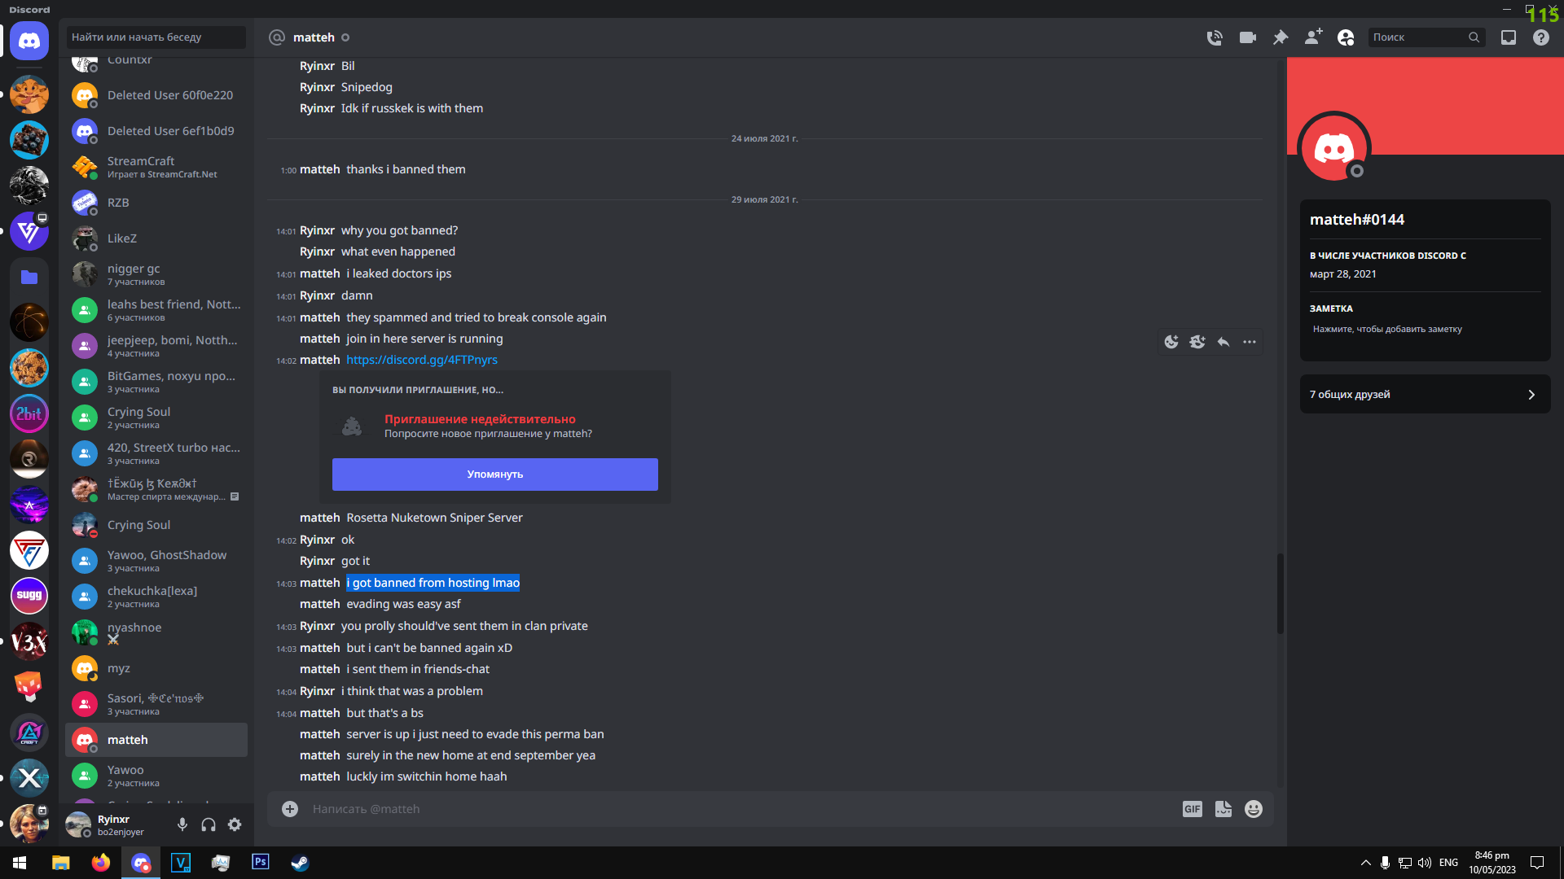Toggle headphones deafen
Viewport: 1564px width, 879px height.
(x=209, y=824)
